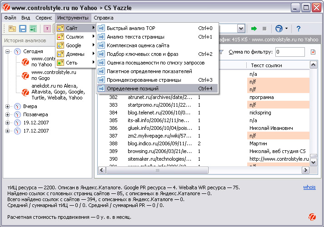Open the Справка menu

point(104,18)
